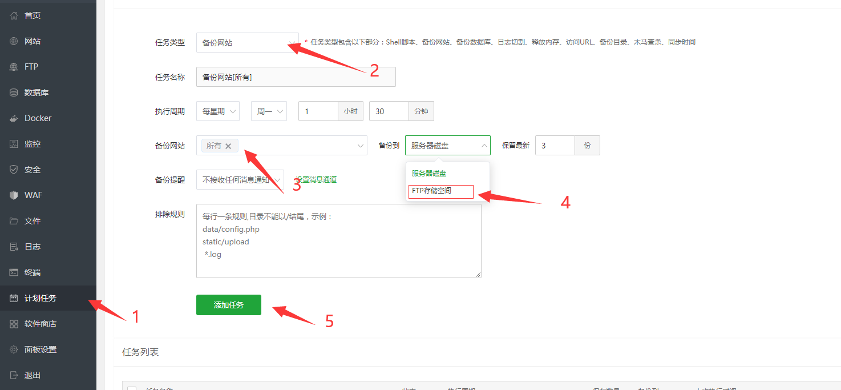Click the Docker whale icon
Image resolution: width=841 pixels, height=390 pixels.
pyautogui.click(x=14, y=118)
